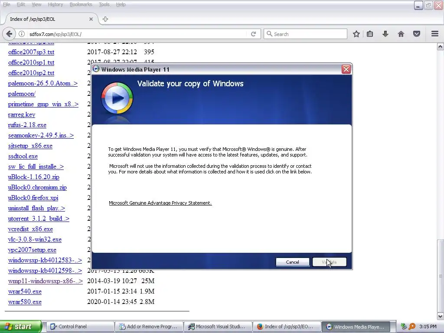The image size is (444, 333).
Task: Click the URL address field
Action: coord(137,34)
